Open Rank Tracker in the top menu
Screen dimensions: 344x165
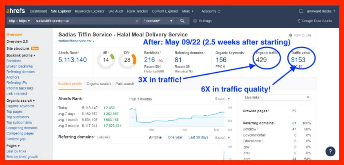(x=138, y=11)
